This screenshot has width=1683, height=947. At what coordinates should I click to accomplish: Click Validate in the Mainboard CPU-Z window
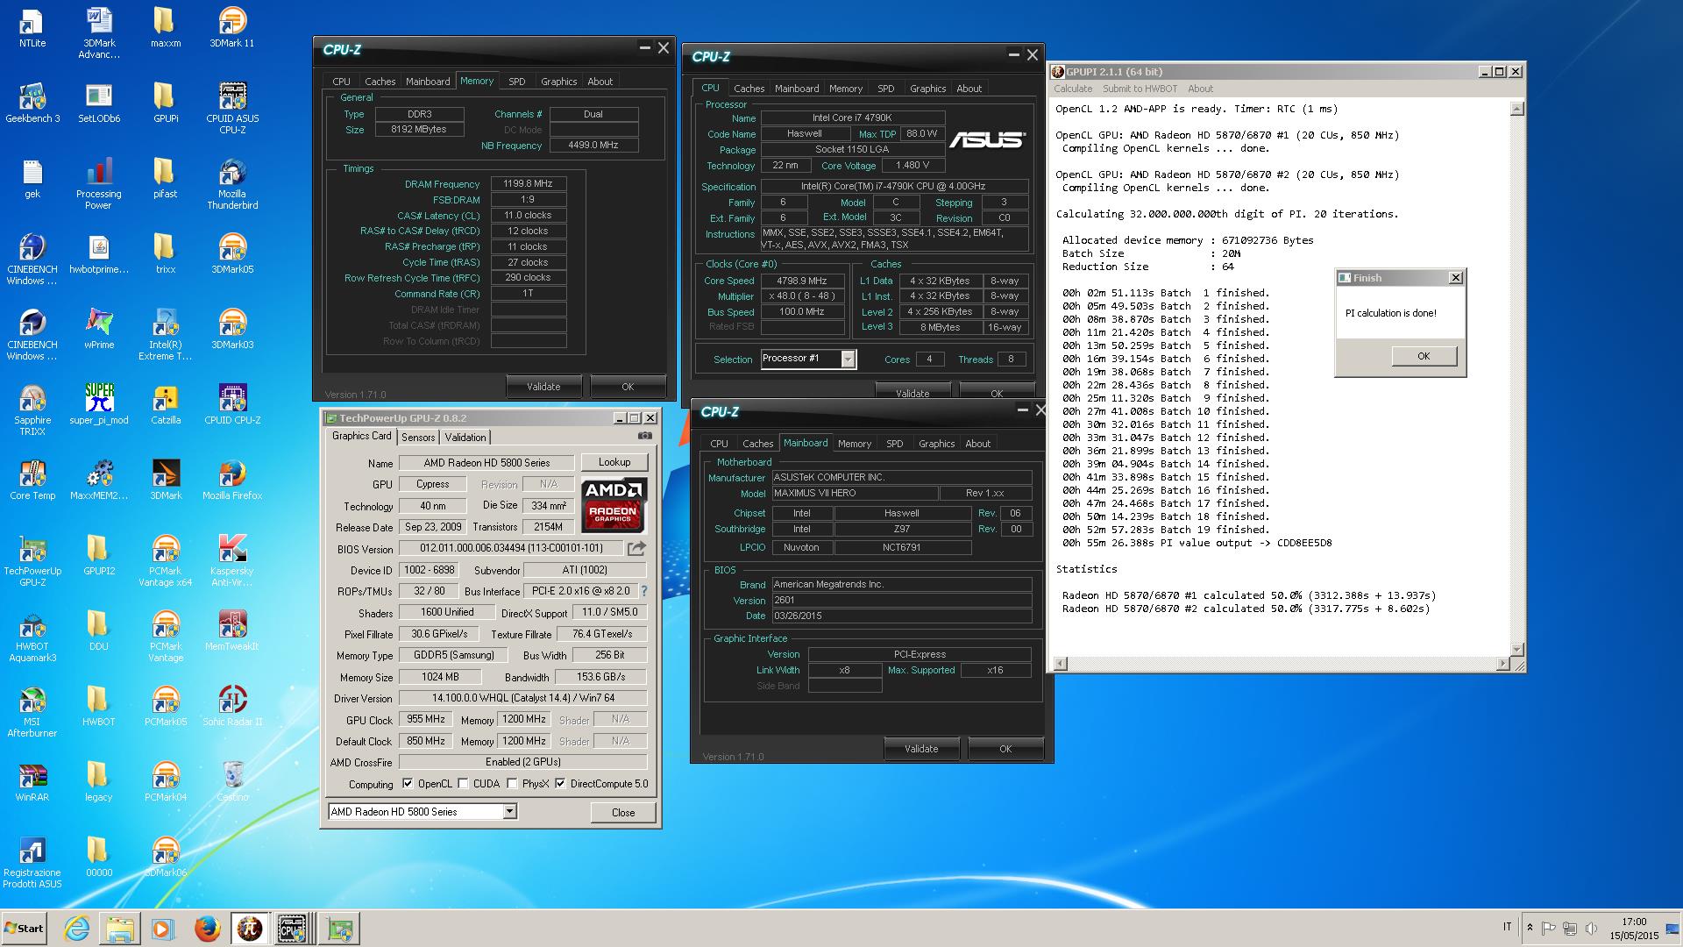point(921,749)
